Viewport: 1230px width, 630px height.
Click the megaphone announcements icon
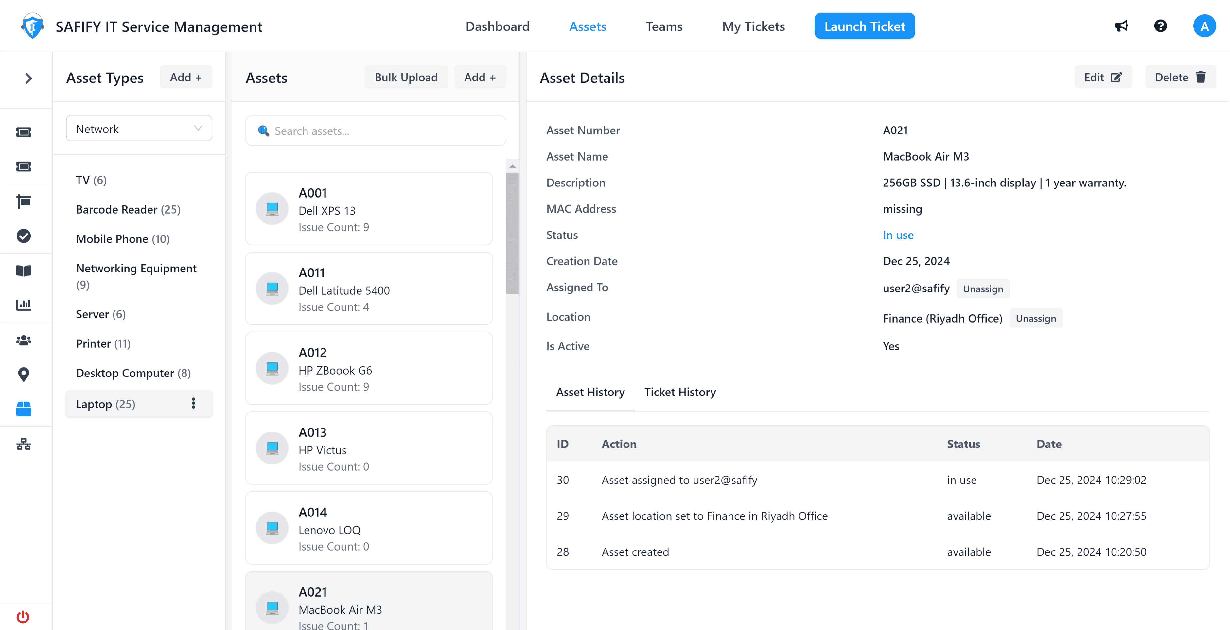pyautogui.click(x=1121, y=26)
